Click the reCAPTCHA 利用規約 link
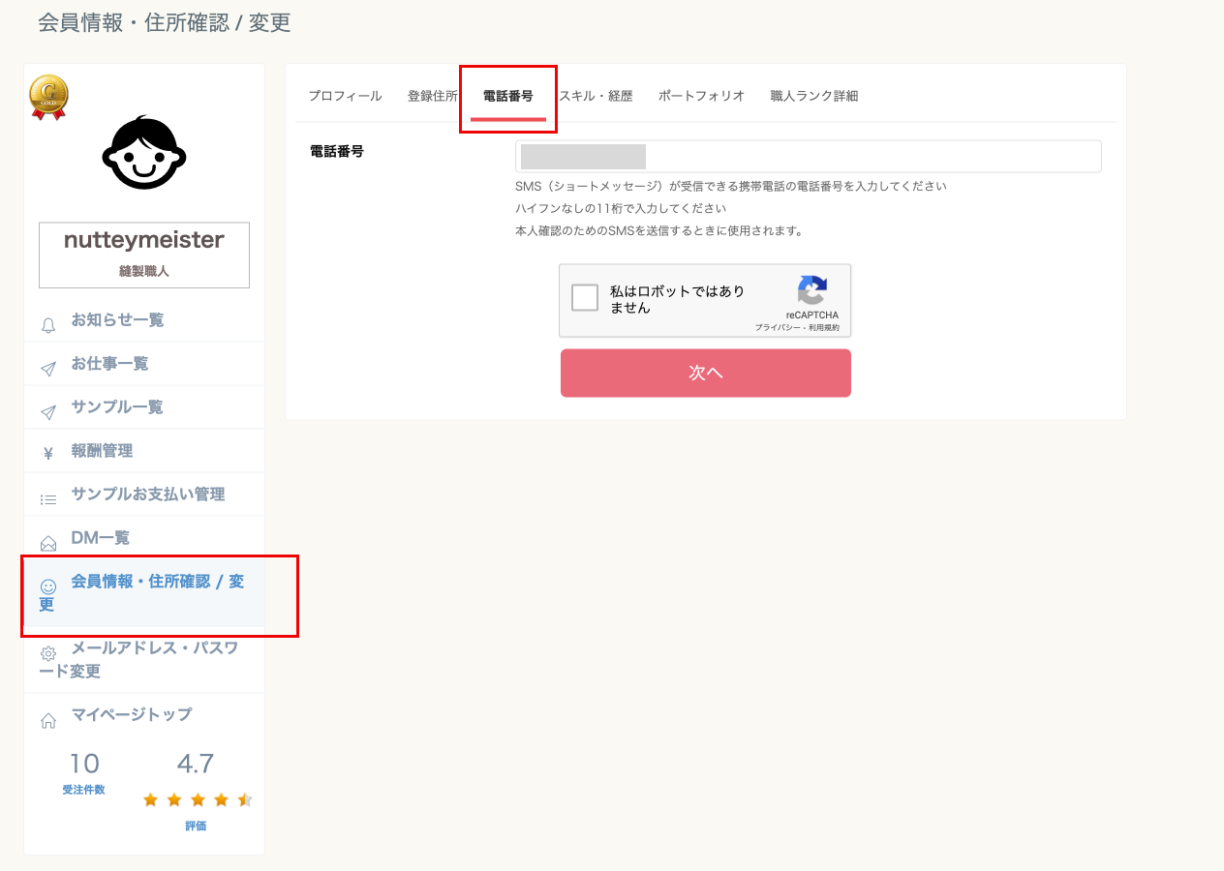The height and width of the screenshot is (871, 1224). pyautogui.click(x=824, y=328)
